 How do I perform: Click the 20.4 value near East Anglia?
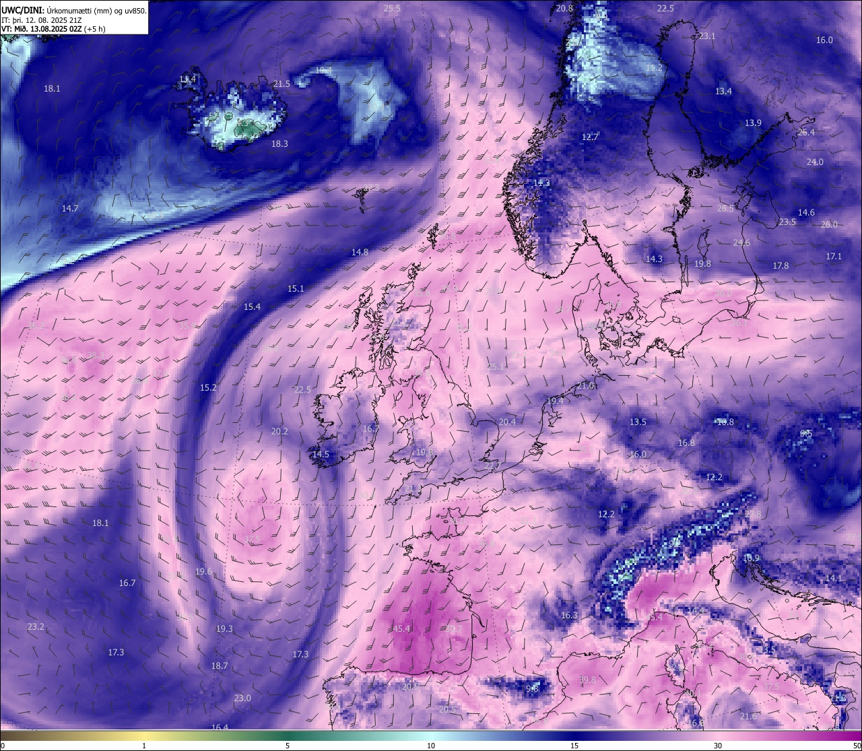pyautogui.click(x=507, y=422)
